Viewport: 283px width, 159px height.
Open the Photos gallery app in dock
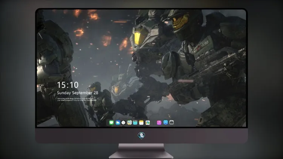(148, 123)
